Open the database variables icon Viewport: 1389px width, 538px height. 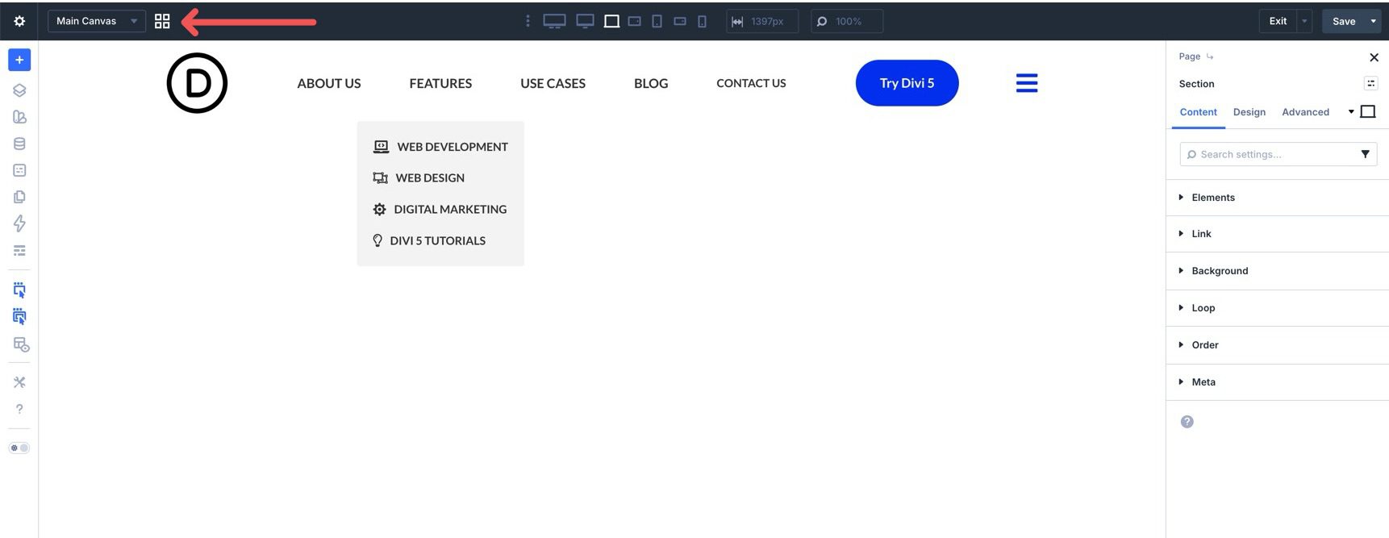pos(19,144)
